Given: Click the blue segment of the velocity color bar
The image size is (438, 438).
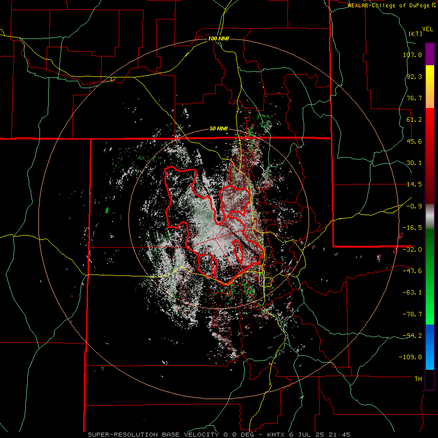Looking at the screenshot, I should [x=430, y=347].
